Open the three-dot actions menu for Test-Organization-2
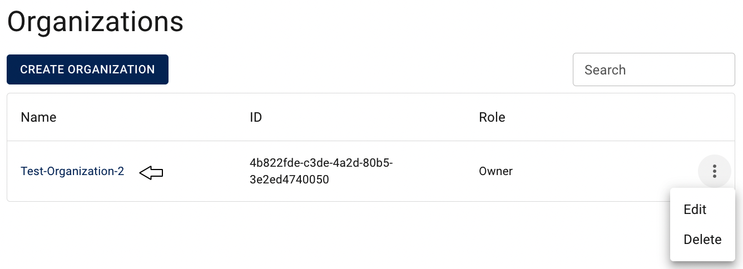 714,171
